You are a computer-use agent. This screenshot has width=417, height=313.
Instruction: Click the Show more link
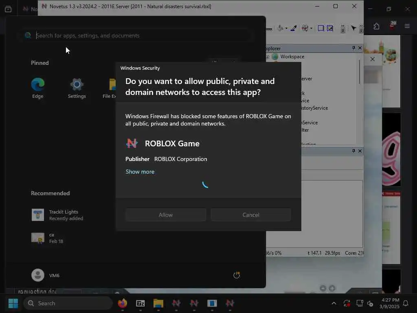point(140,172)
